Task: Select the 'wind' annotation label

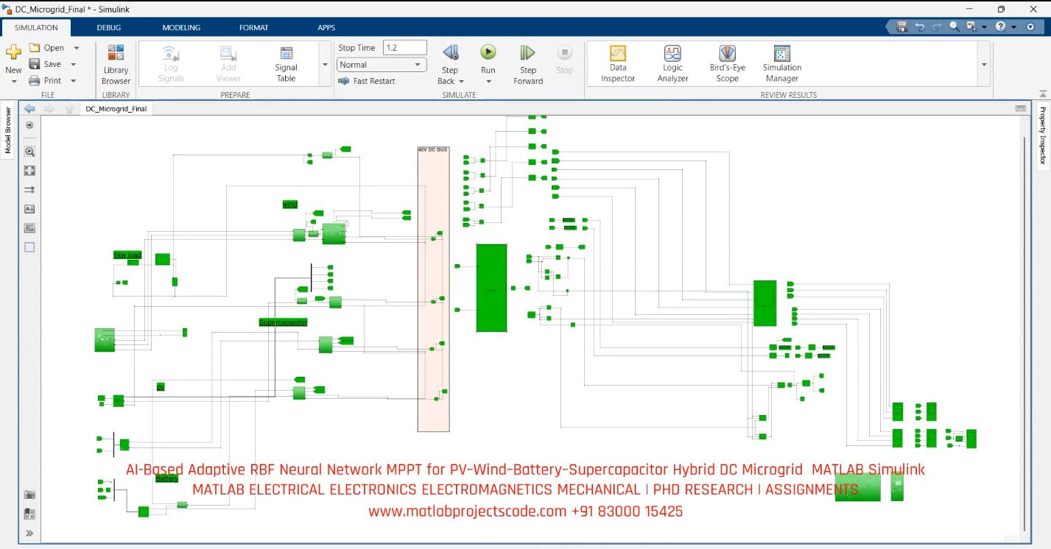Action: 290,204
